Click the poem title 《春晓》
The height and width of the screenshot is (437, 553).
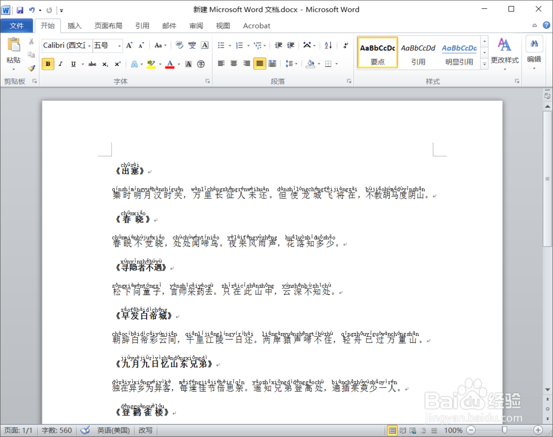click(x=133, y=219)
